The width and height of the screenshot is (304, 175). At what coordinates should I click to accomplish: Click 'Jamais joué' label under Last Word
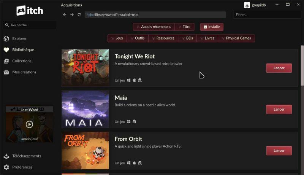pyautogui.click(x=29, y=139)
